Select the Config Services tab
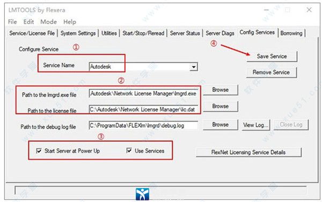Viewport: 322px width, 202px height. [257, 32]
